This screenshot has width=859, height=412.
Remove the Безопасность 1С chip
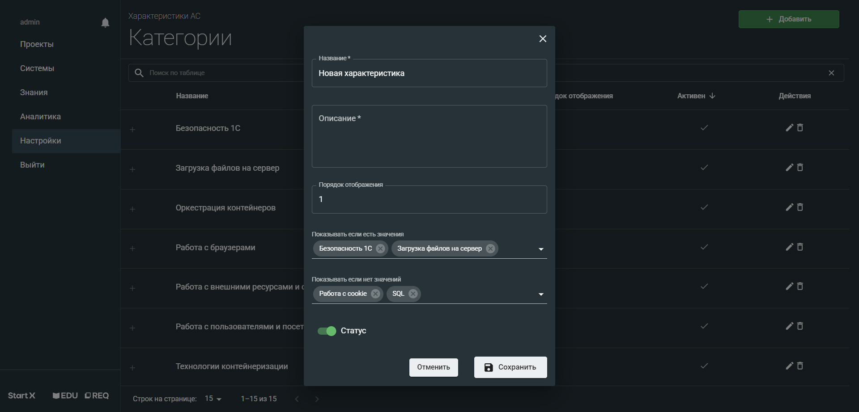(380, 248)
